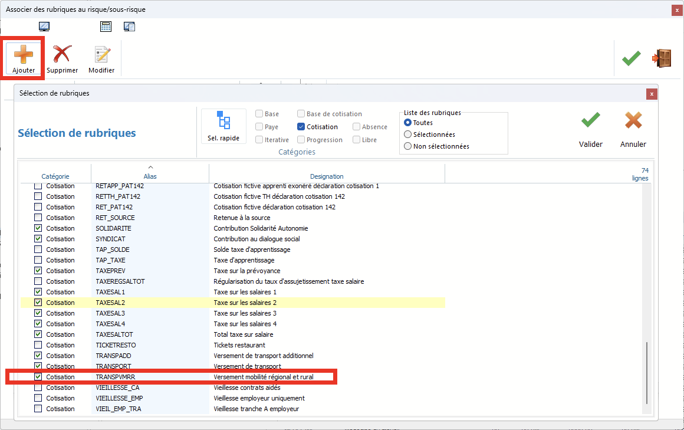Check the VIEIL_EMP_TRA row checkbox

[x=38, y=409]
